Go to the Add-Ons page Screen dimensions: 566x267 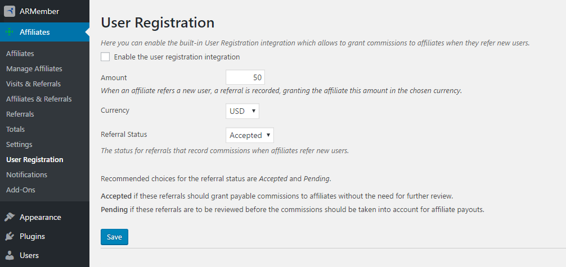pyautogui.click(x=21, y=190)
